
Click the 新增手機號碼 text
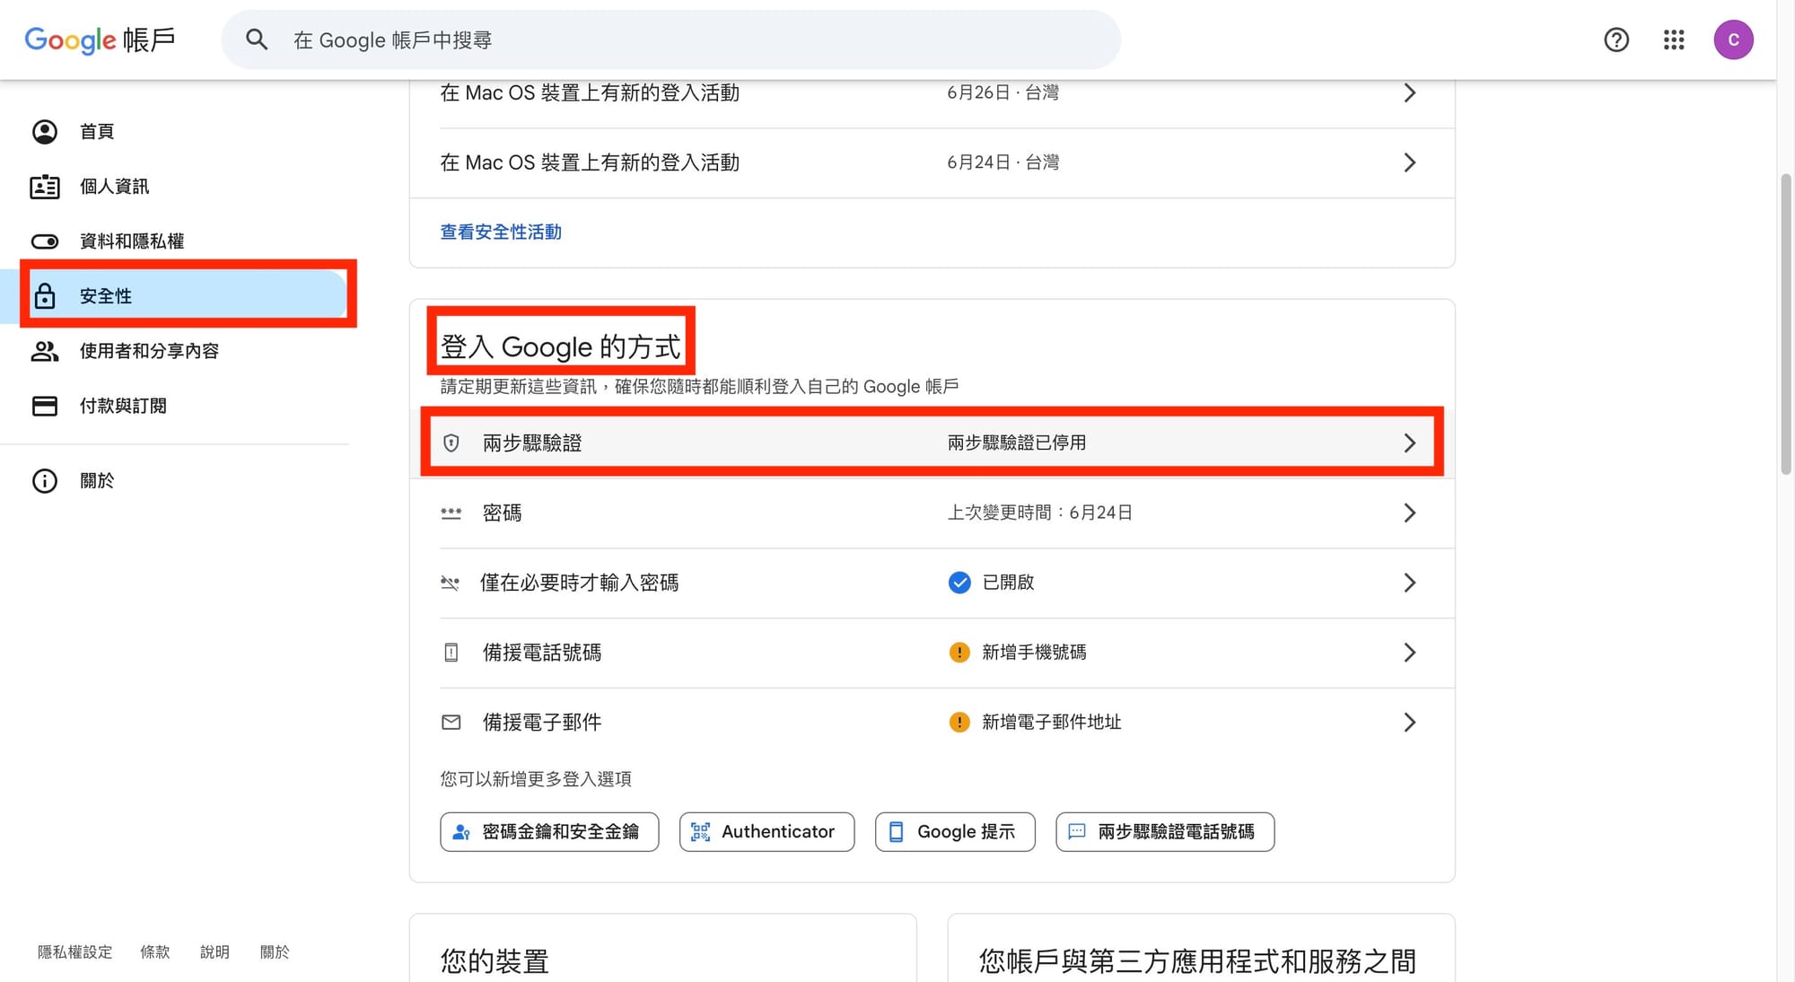pos(1034,653)
